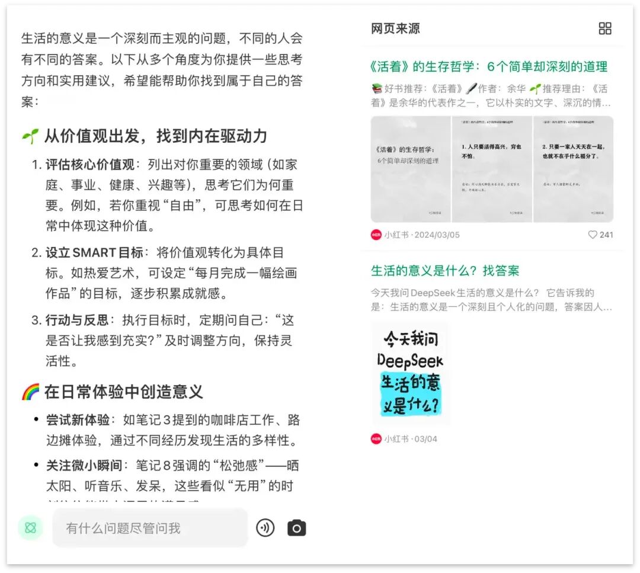Open the camera icon next to input
640x573 pixels.
[297, 528]
